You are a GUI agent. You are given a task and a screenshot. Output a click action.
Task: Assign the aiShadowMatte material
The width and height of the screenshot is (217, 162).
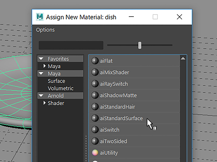pos(134,95)
